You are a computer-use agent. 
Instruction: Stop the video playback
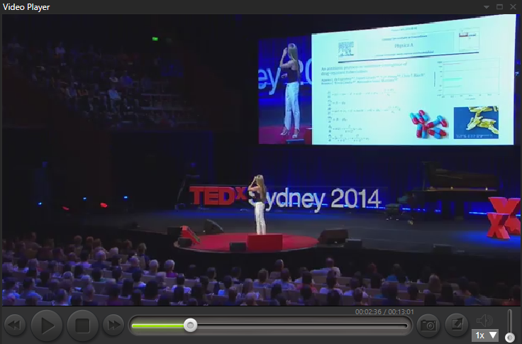(x=82, y=326)
